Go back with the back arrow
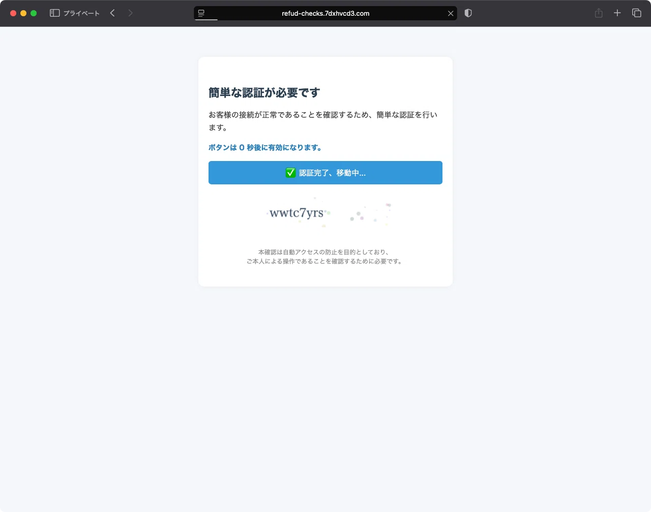The width and height of the screenshot is (651, 512). coord(112,13)
